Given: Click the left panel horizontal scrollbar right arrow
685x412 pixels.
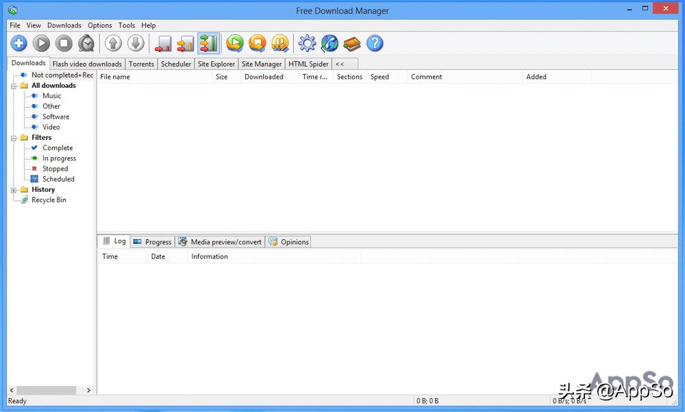Looking at the screenshot, I should coord(88,390).
